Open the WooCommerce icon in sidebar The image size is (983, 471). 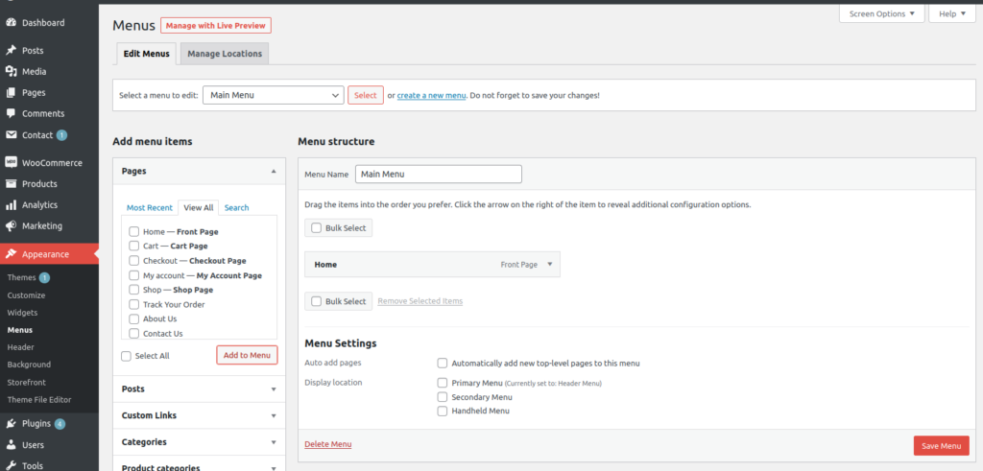click(11, 162)
